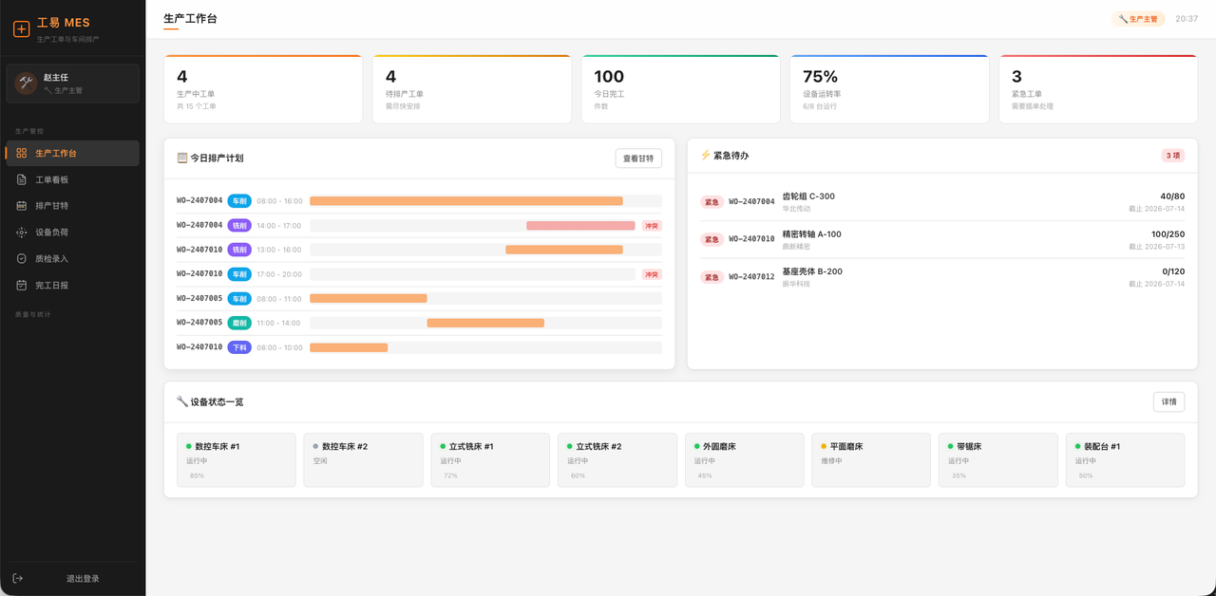Click the orange Gantt bar for 08:00 - 16:00
This screenshot has height=596, width=1216.
(x=466, y=201)
